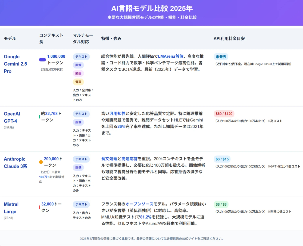This screenshot has width=303, height=246.
Task: Click the ※非常に低コスト pricing note
Action: pyautogui.click(x=279, y=211)
